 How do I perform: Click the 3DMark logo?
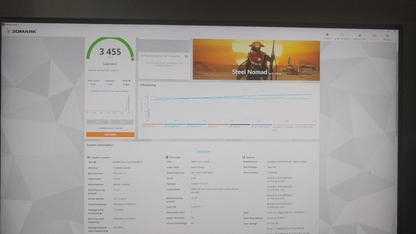click(x=21, y=31)
